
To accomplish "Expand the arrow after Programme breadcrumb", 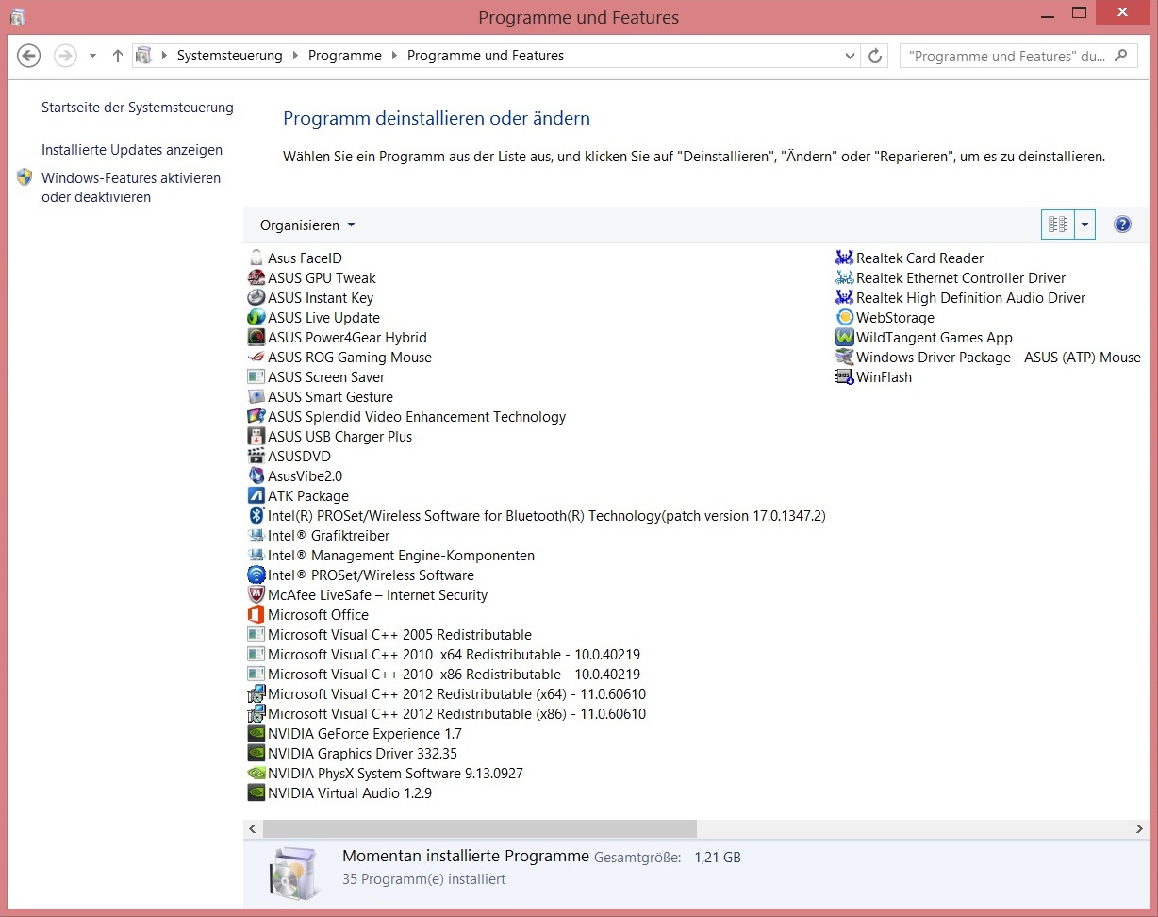I will tap(394, 56).
